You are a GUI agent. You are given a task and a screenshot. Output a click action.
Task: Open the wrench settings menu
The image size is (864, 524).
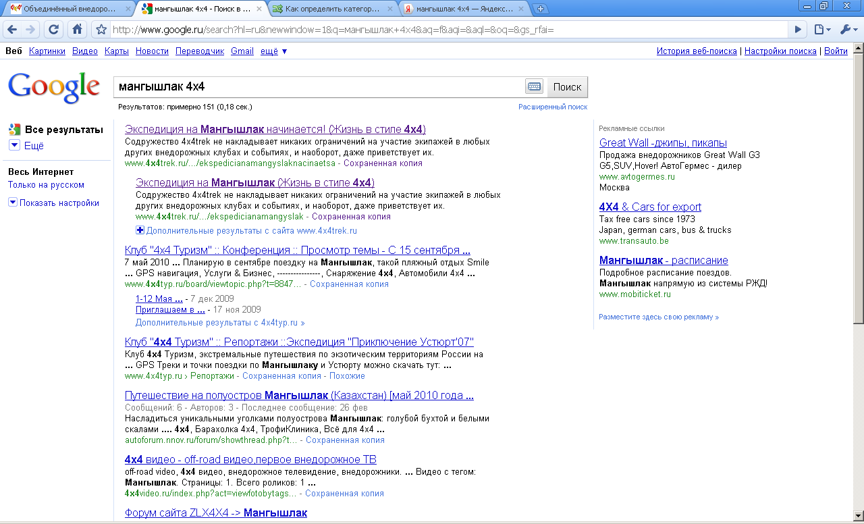click(x=848, y=30)
